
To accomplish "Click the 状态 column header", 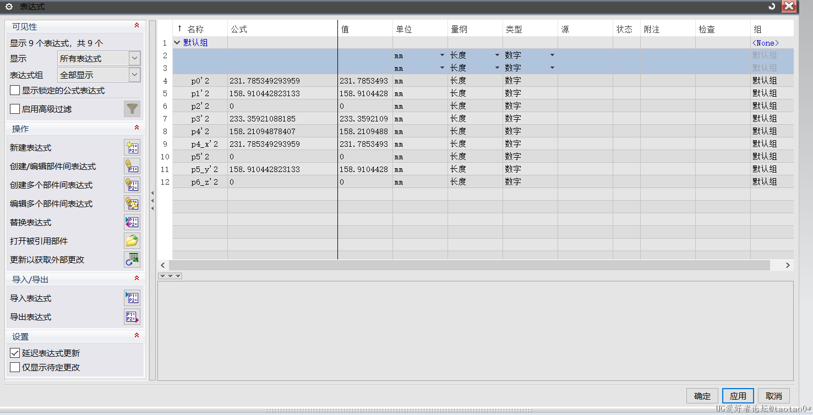I will pyautogui.click(x=626, y=29).
